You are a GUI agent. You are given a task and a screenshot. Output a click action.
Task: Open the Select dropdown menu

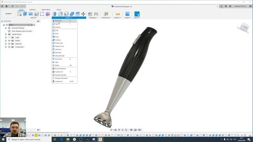pos(137,18)
